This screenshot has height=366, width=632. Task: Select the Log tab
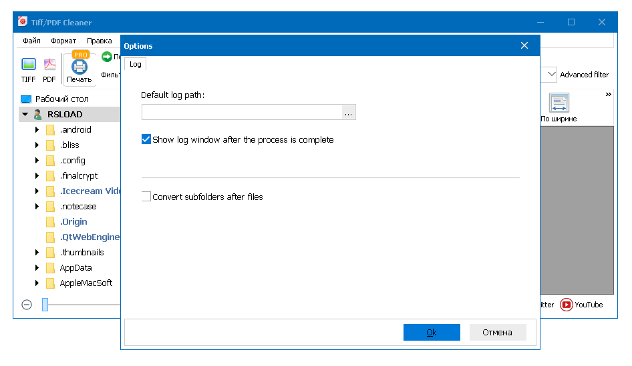(x=135, y=64)
